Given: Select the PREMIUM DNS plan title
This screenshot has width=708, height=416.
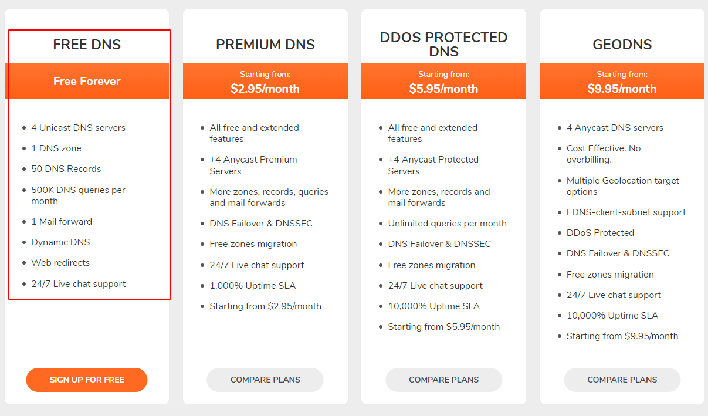Looking at the screenshot, I should pyautogui.click(x=265, y=45).
